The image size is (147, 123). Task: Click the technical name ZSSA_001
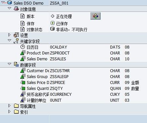click(x=59, y=3)
